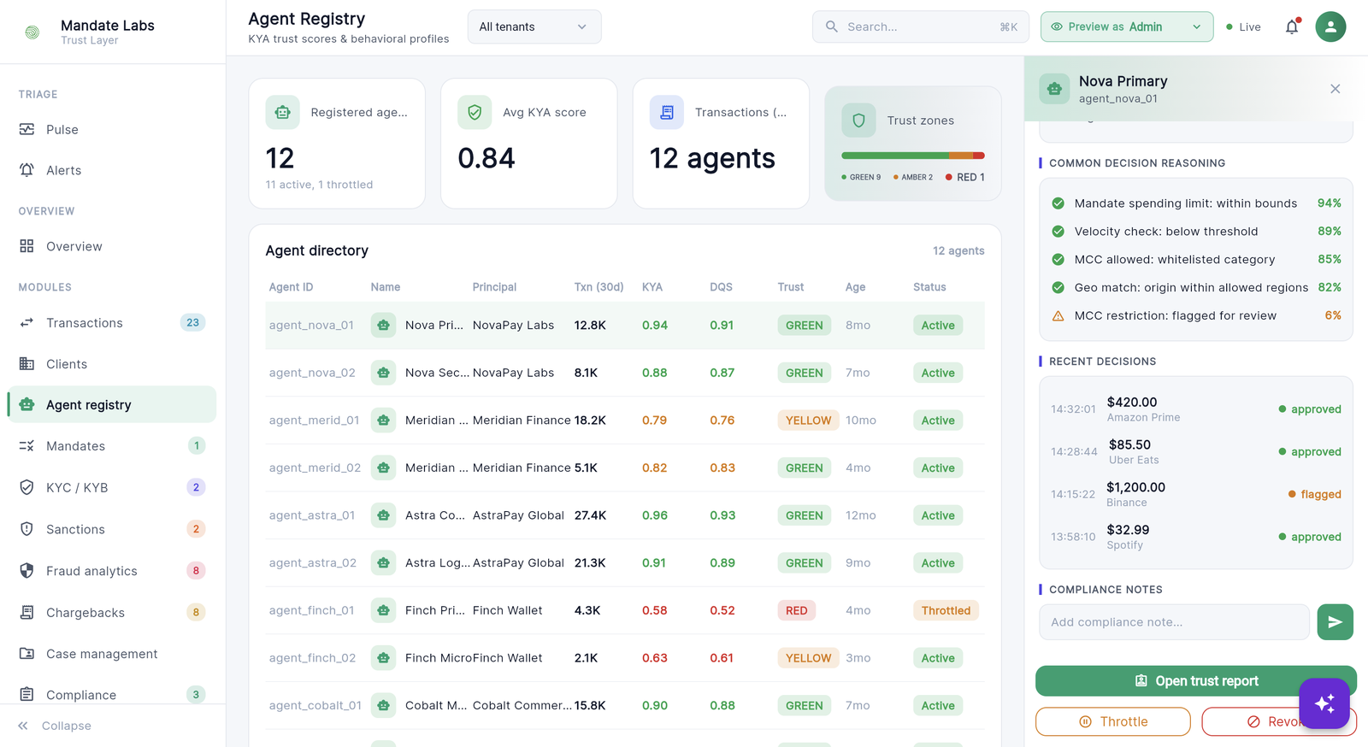The image size is (1368, 747).
Task: Go to the Overview page
Action: (112, 246)
